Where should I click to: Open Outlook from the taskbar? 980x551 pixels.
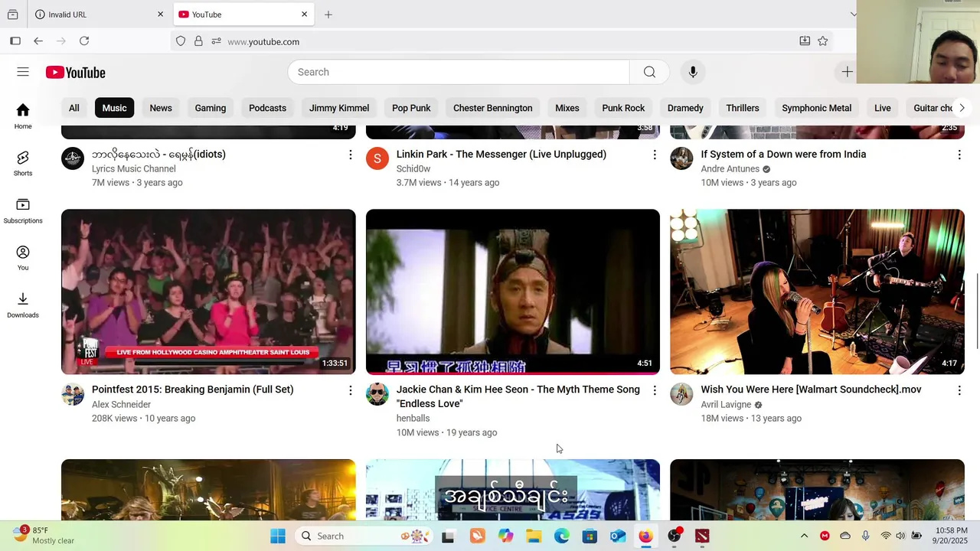[618, 536]
